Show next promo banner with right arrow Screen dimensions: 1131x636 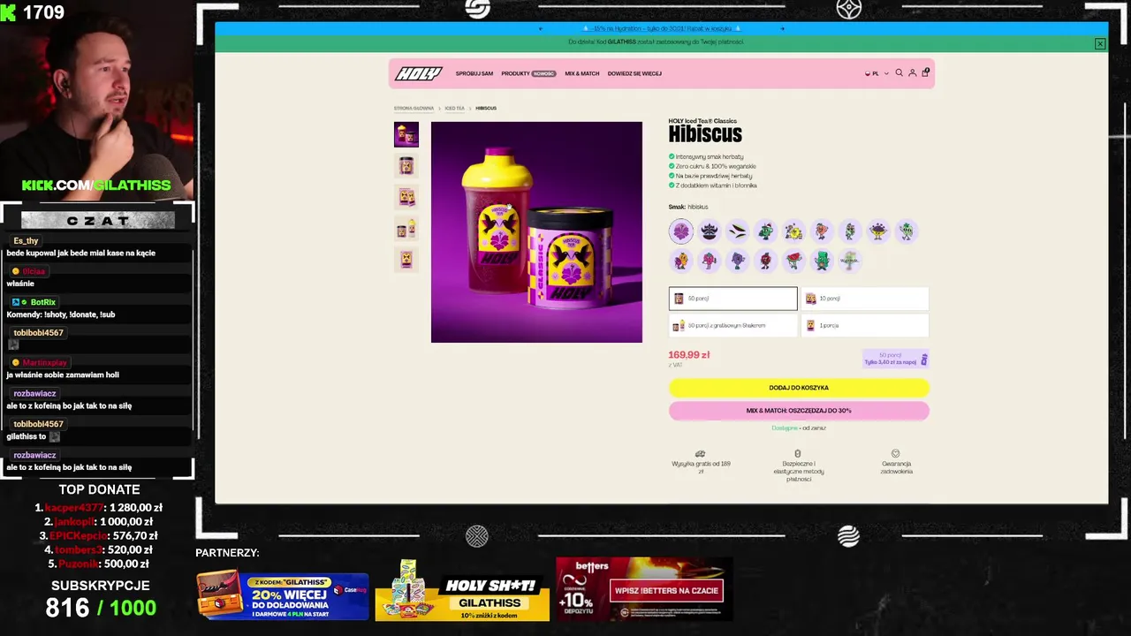point(782,28)
